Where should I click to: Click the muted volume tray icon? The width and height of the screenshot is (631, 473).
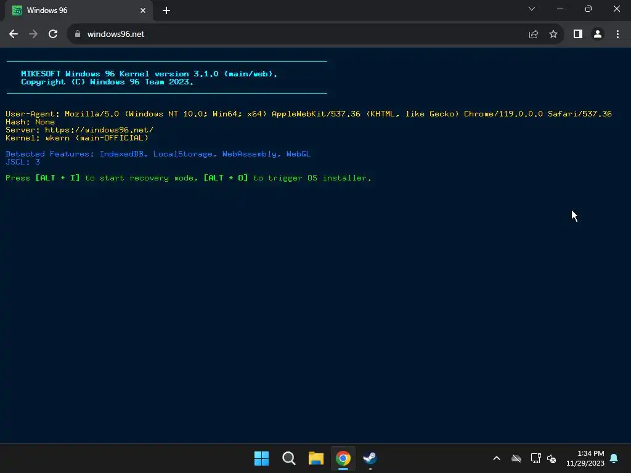point(552,458)
